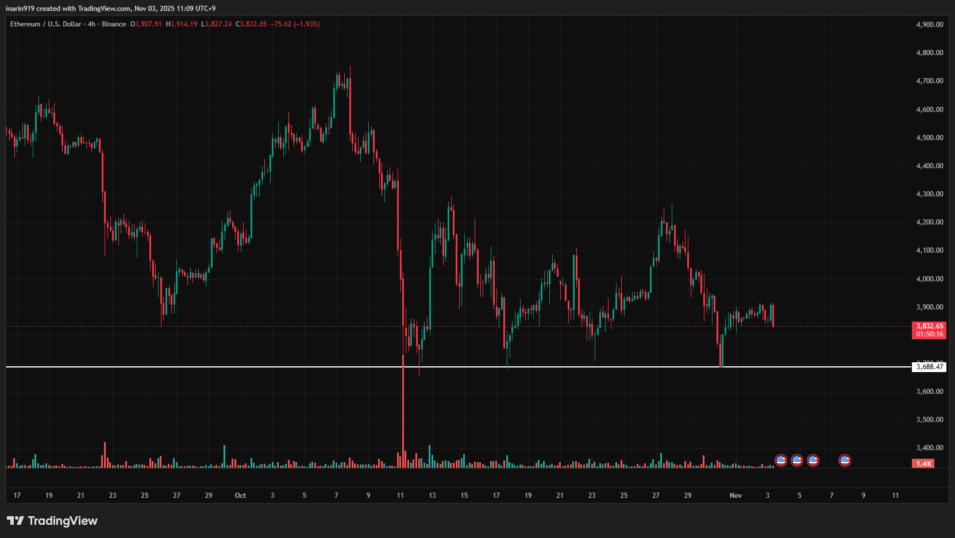Viewport: 955px width, 538px height.
Task: Click the '17' date label left of '19'
Action: [17, 495]
